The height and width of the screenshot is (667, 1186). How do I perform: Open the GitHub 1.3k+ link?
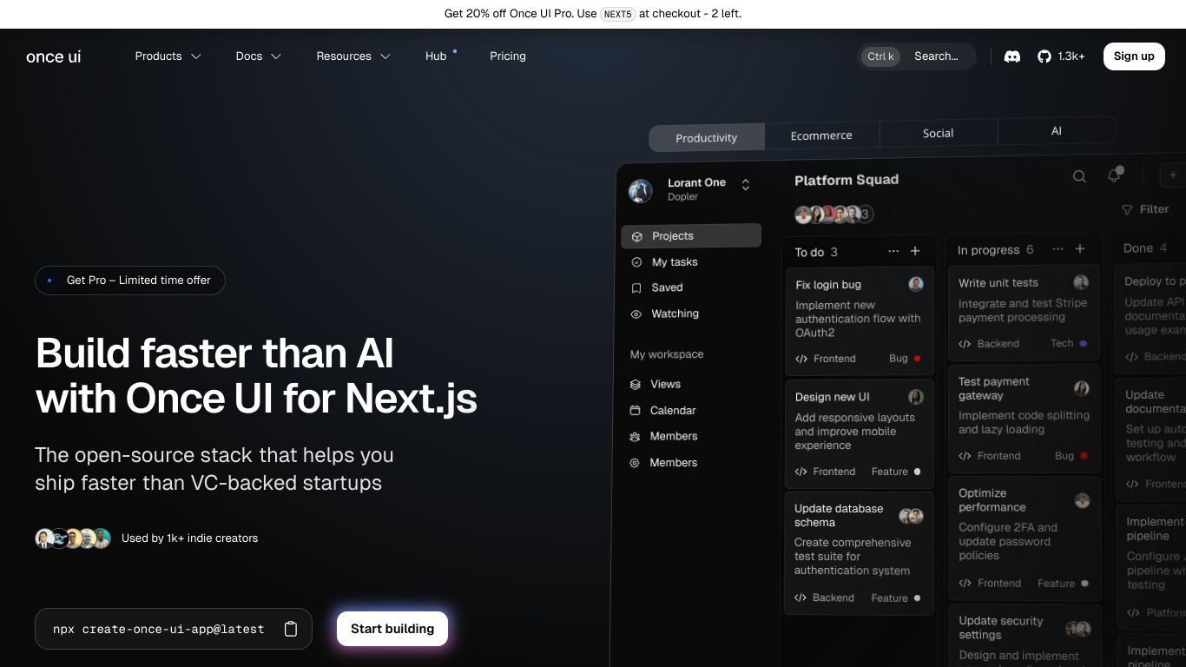1061,56
